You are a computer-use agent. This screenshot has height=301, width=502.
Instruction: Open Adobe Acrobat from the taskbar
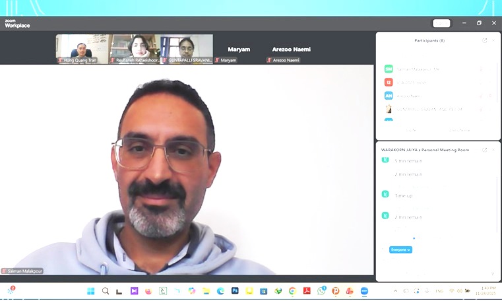click(x=307, y=290)
